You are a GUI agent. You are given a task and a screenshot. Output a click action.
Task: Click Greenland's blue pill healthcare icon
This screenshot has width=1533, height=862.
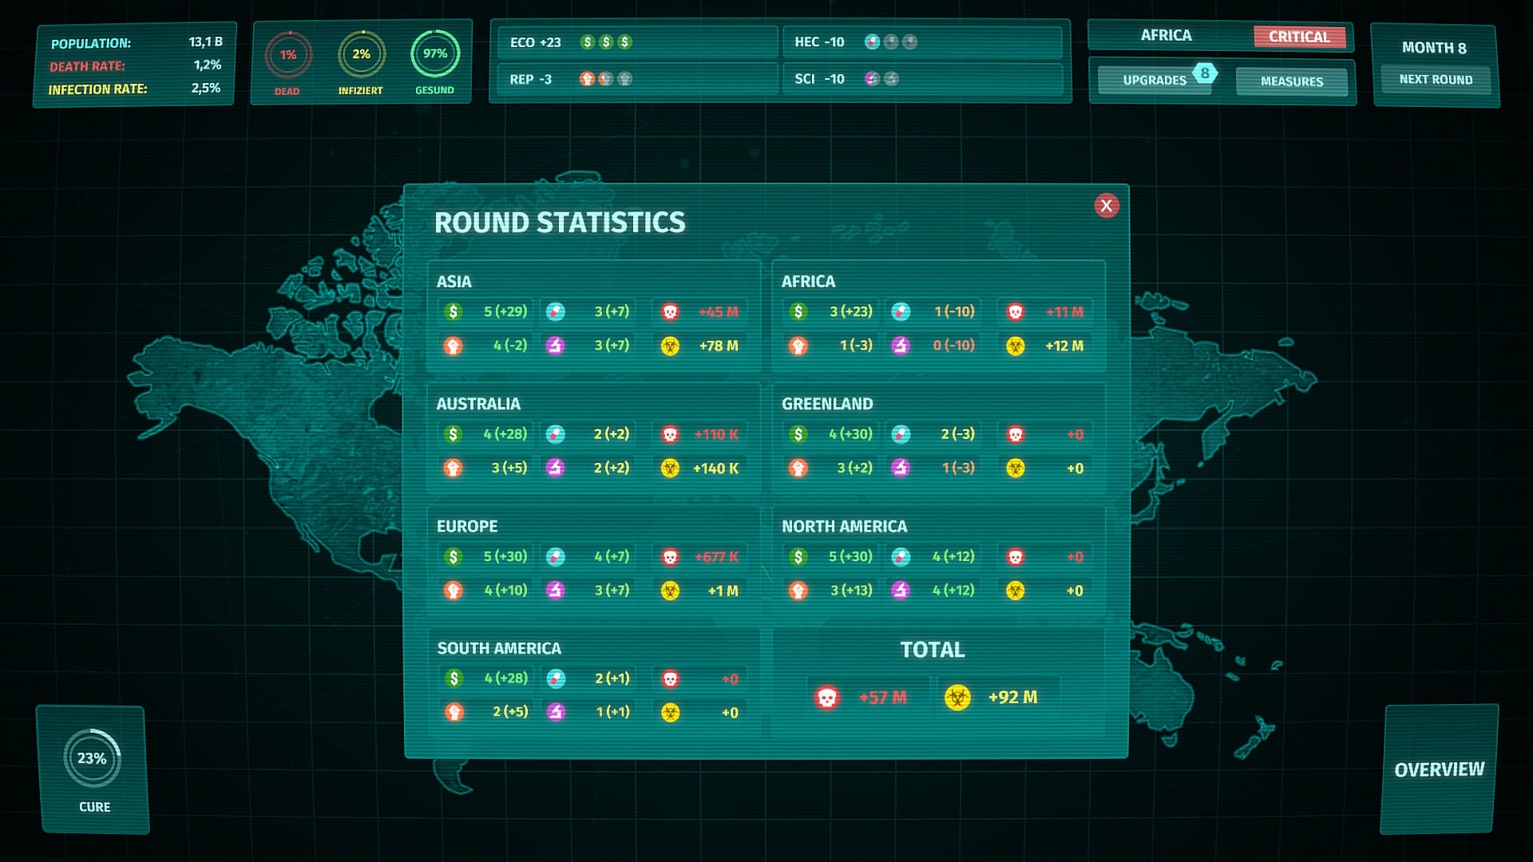click(900, 434)
